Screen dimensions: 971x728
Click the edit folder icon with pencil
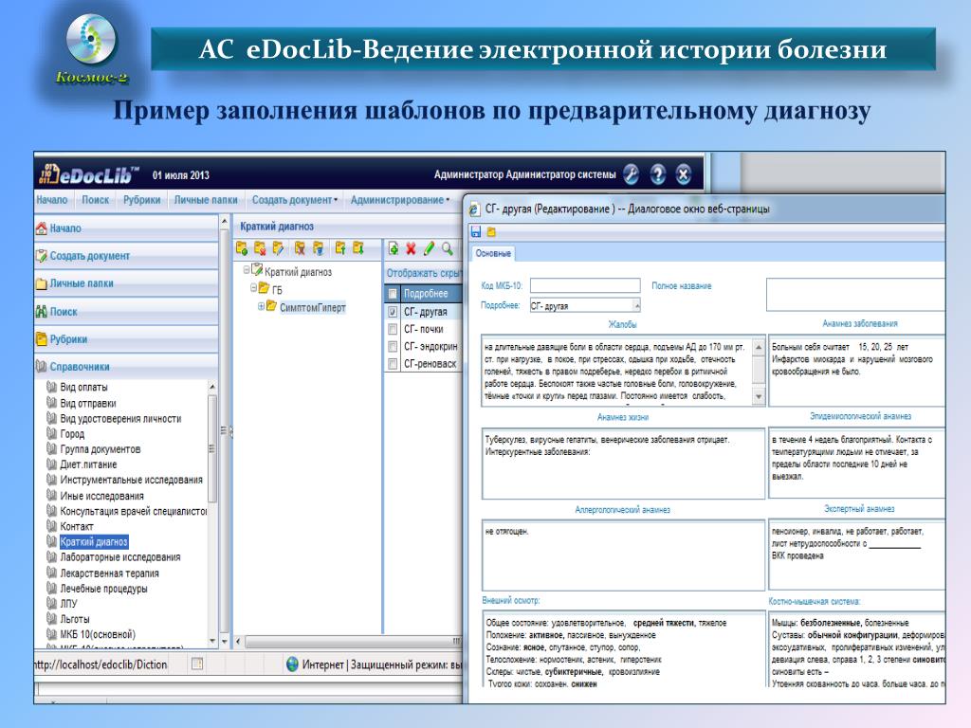(278, 248)
